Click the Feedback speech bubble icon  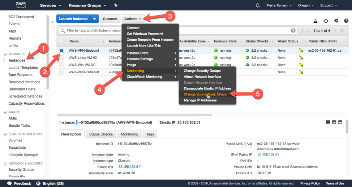9,183
